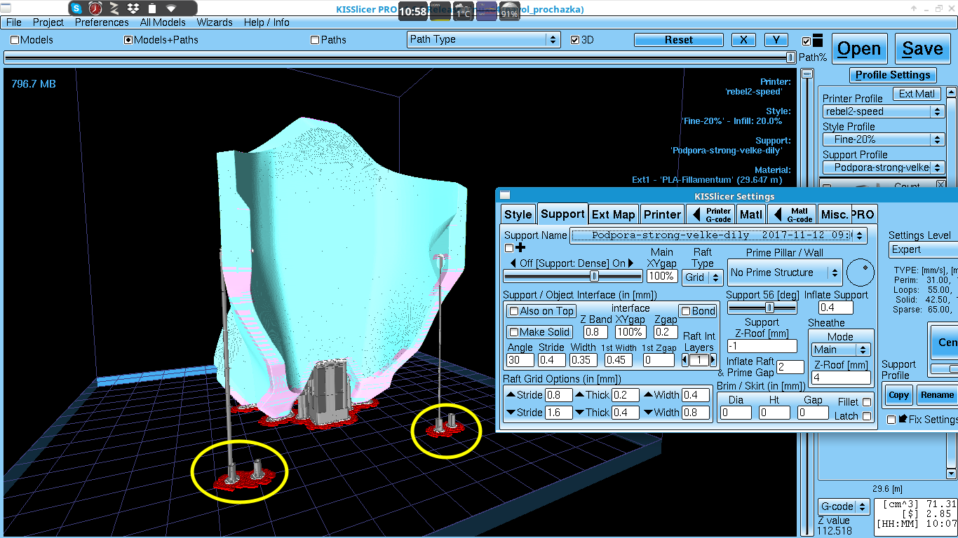Click the round prime pillar position dial
Viewport: 958px width, 538px height.
pyautogui.click(x=861, y=273)
